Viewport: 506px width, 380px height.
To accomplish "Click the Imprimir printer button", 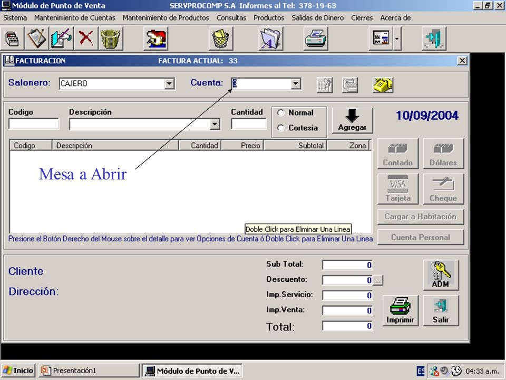I will pos(400,310).
